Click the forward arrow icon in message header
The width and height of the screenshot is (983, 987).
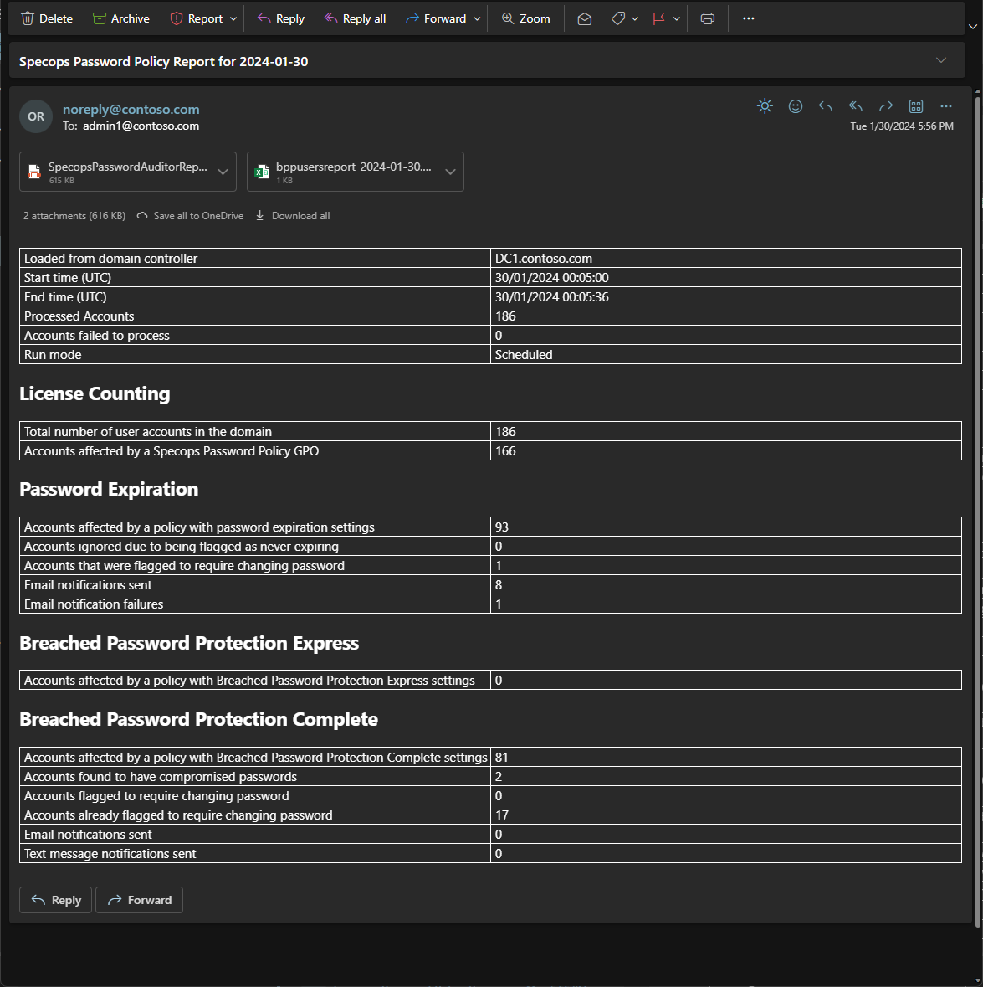coord(886,105)
